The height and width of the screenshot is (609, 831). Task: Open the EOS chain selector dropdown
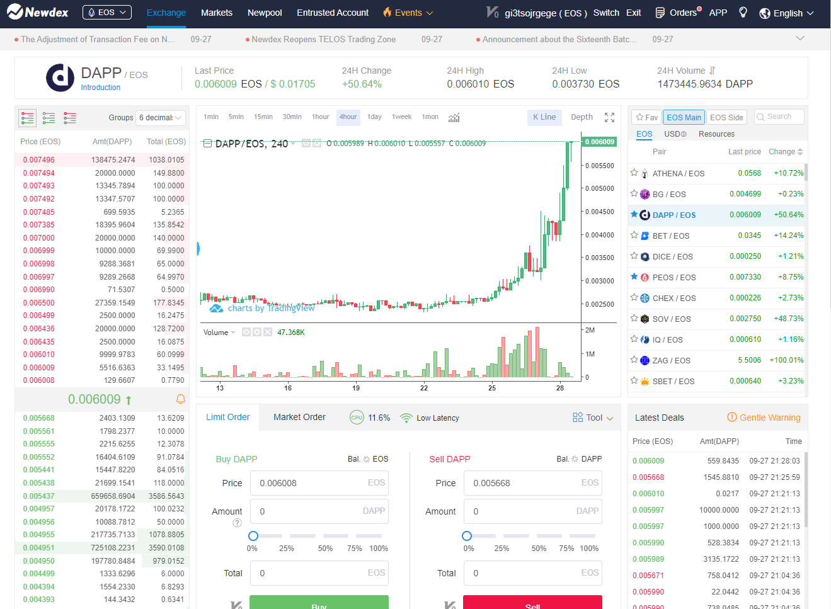tap(107, 13)
